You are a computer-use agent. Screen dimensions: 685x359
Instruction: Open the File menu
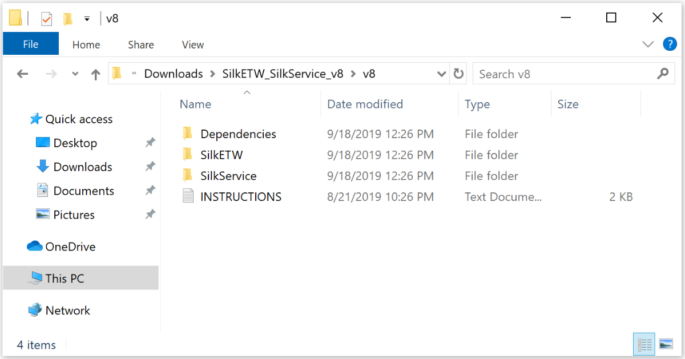coord(31,45)
